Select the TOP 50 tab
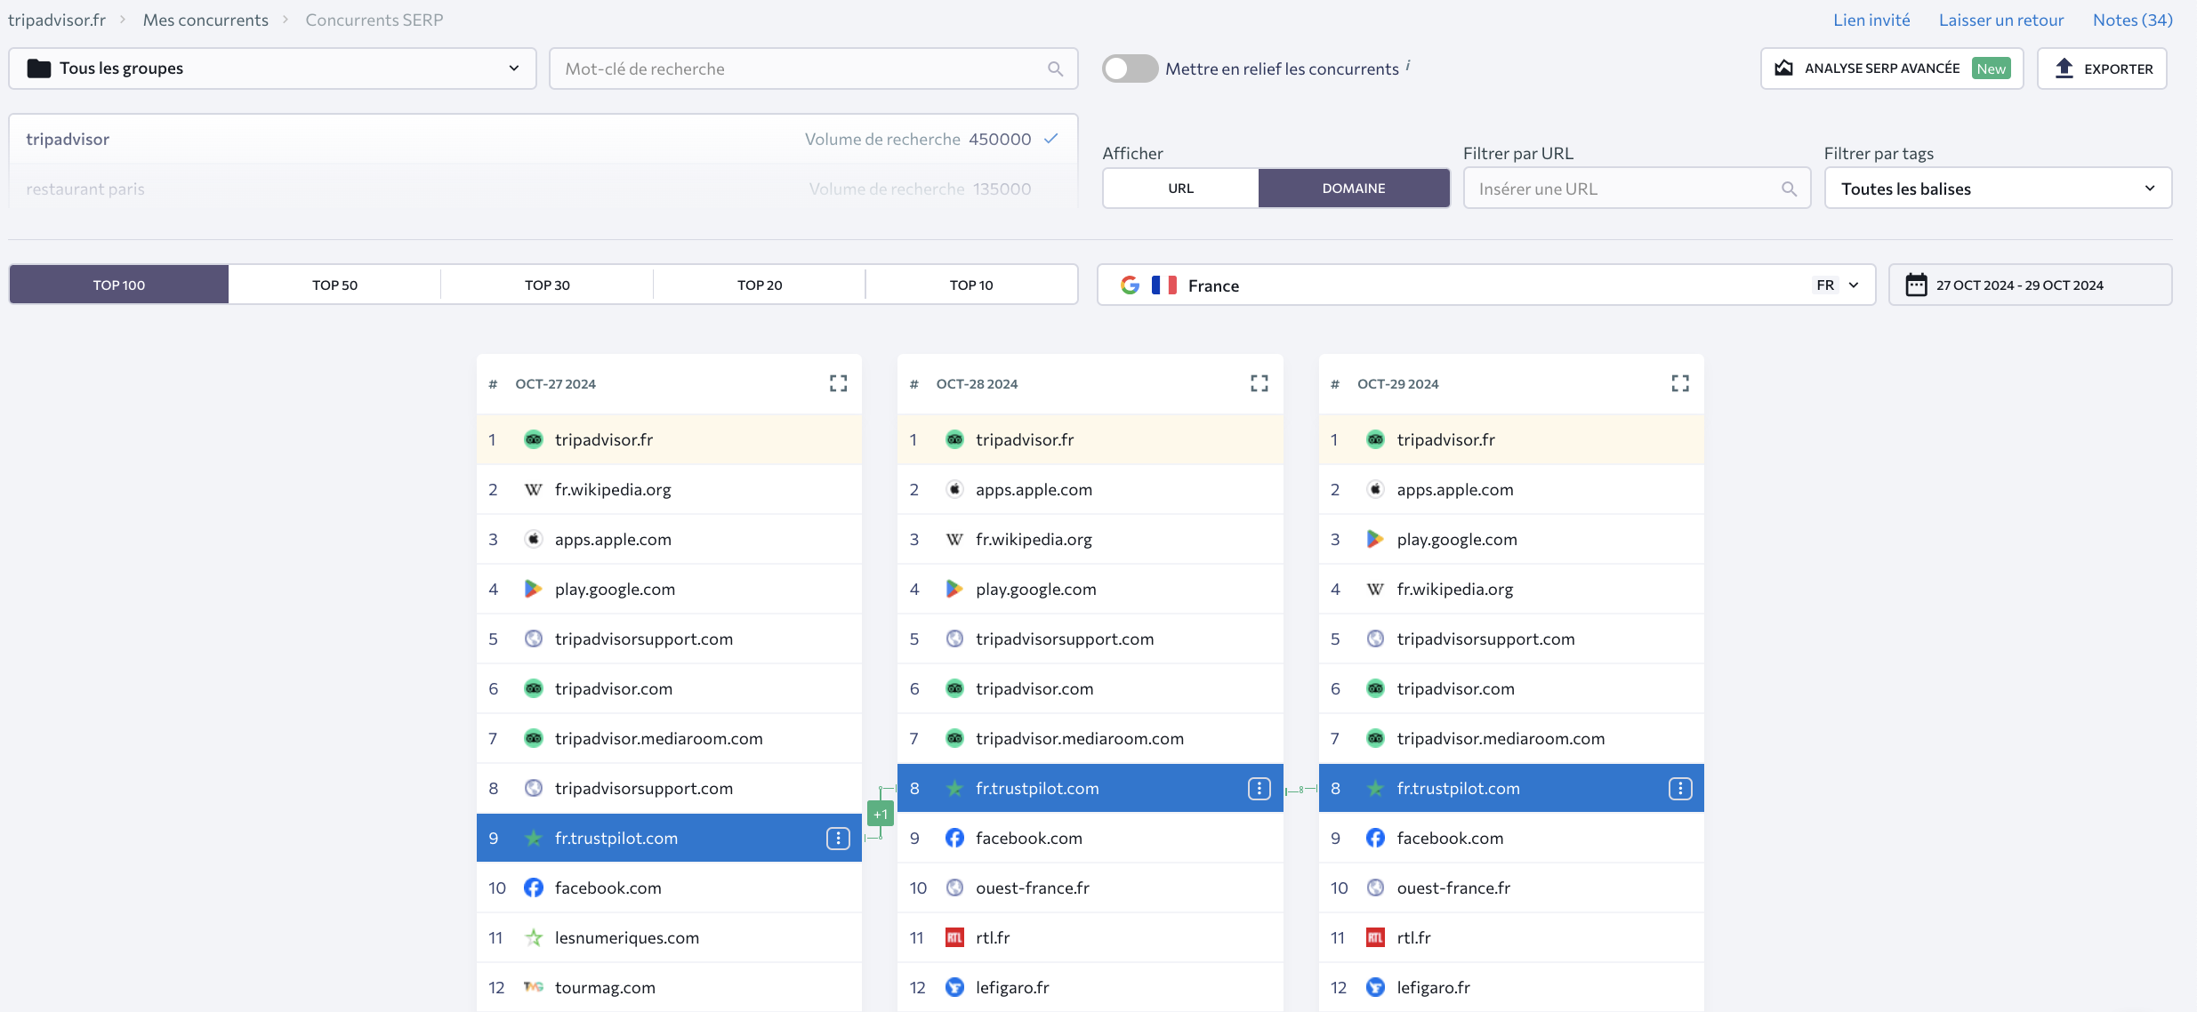Viewport: 2197px width, 1012px height. click(334, 285)
